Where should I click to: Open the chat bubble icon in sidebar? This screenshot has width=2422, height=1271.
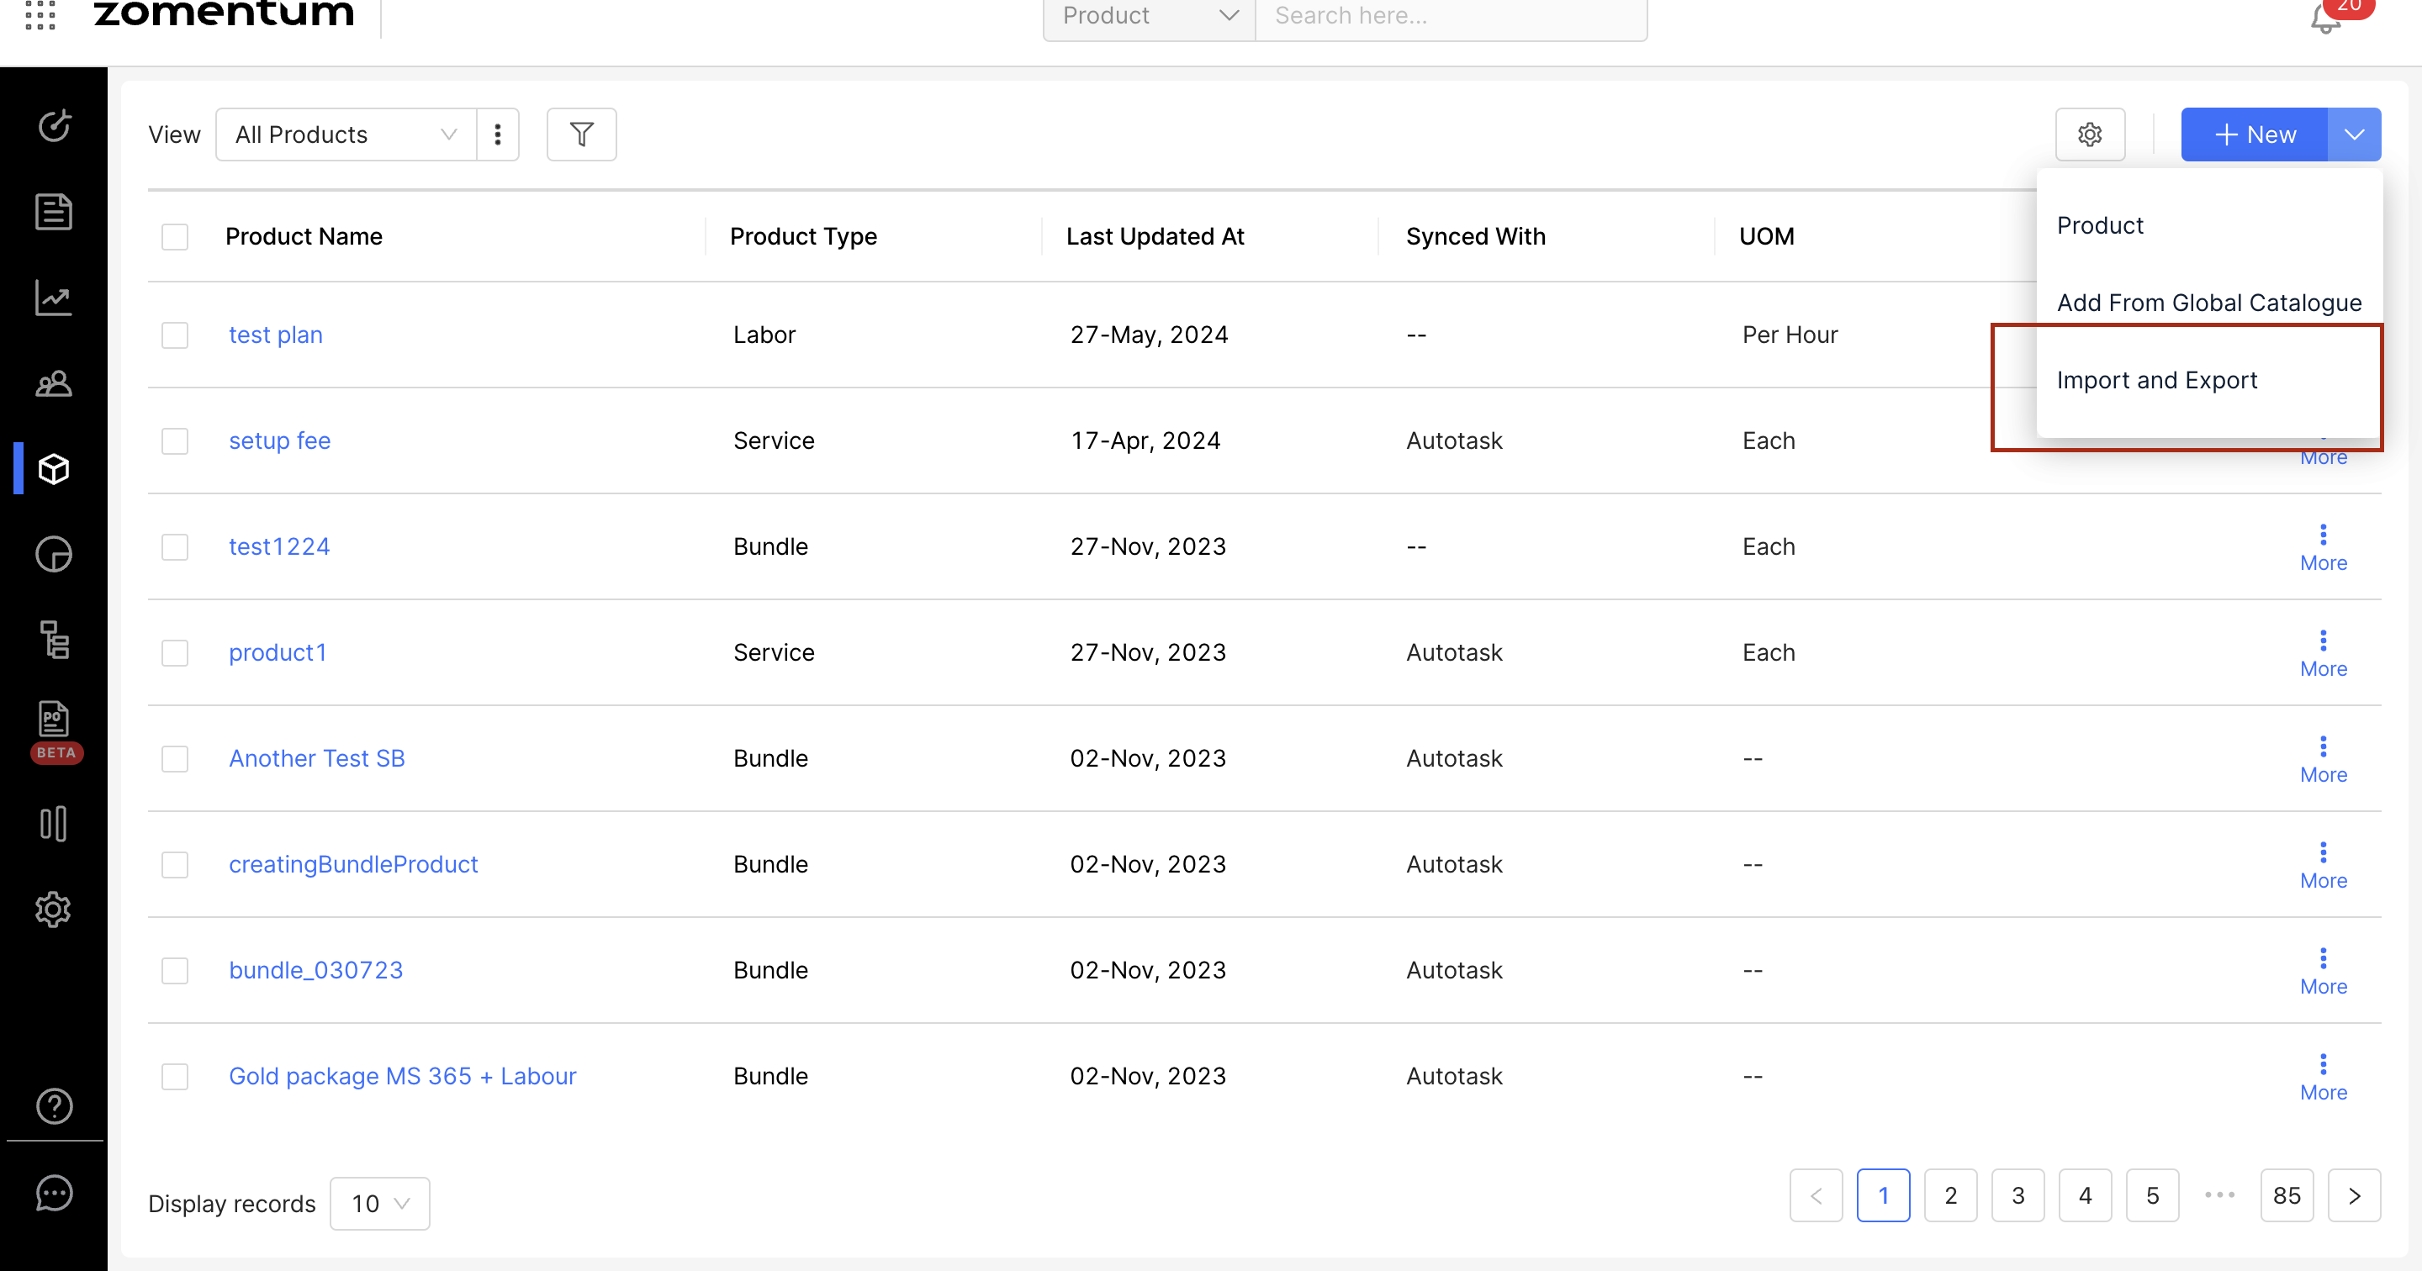pyautogui.click(x=54, y=1192)
